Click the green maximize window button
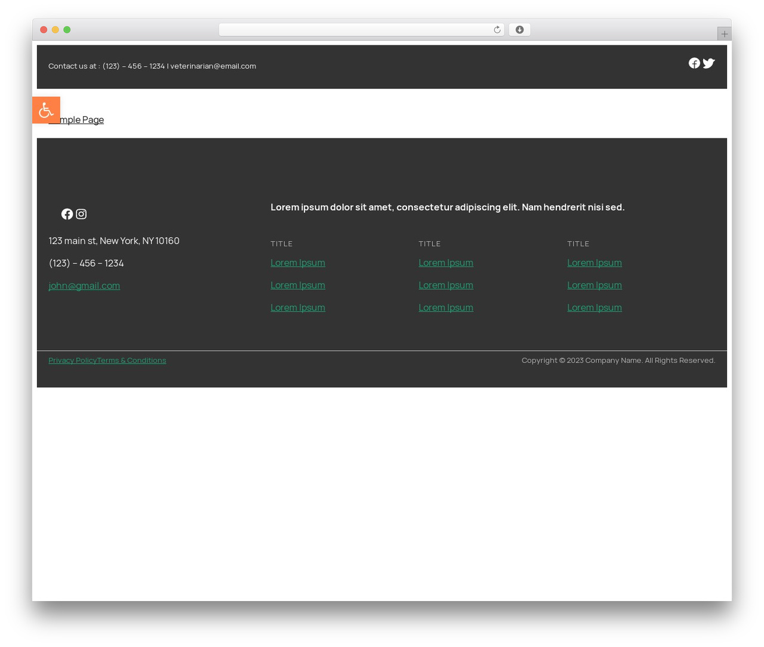 pos(67,30)
